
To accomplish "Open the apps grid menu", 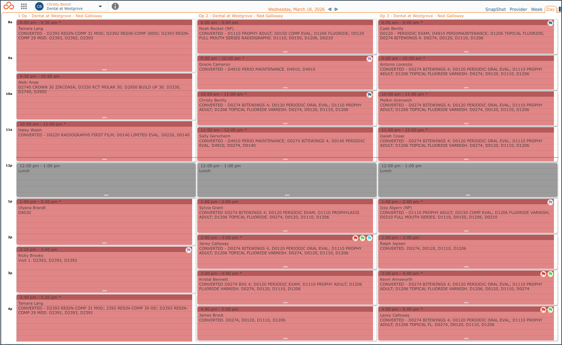I will point(24,6).
